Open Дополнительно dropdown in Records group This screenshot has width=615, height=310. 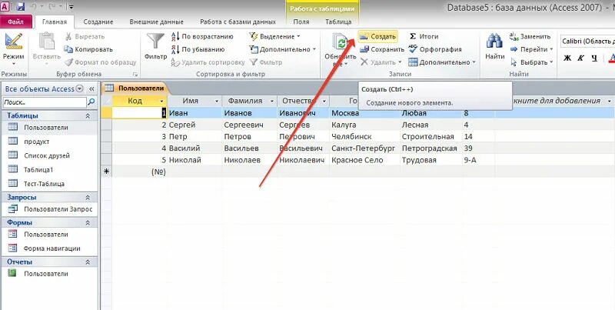pos(442,62)
